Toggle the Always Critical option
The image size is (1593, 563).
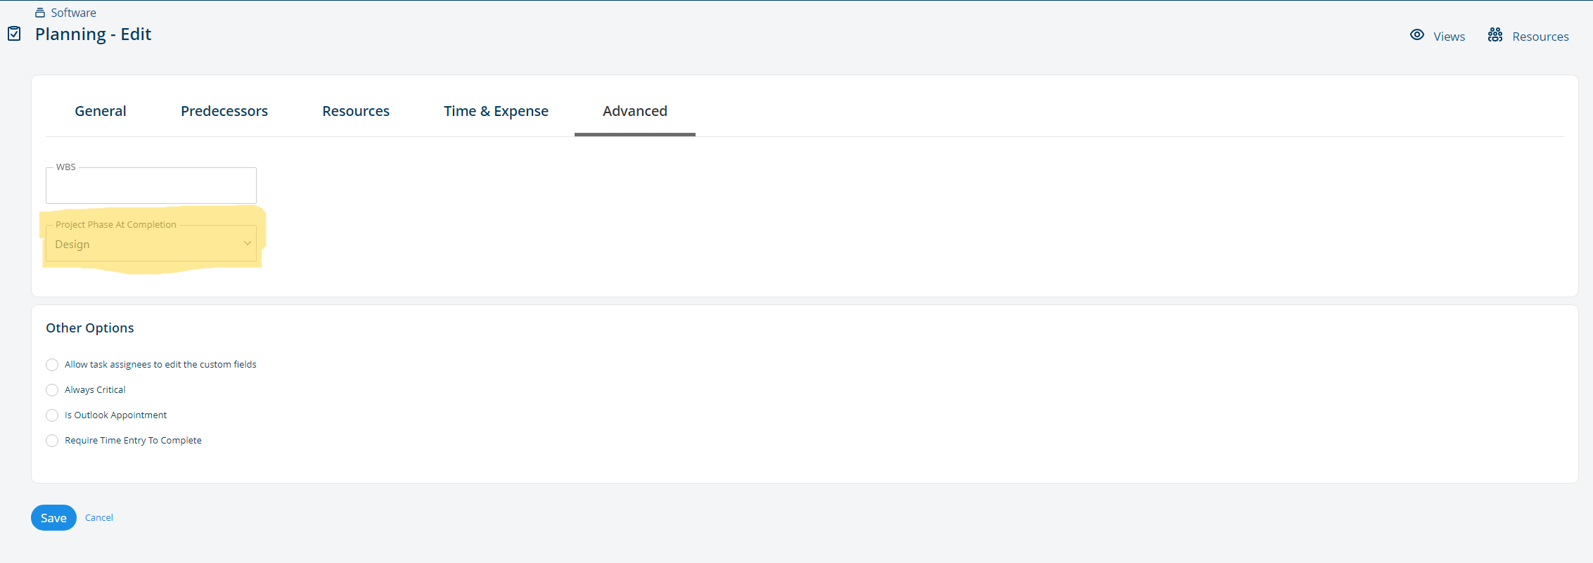[x=52, y=390]
